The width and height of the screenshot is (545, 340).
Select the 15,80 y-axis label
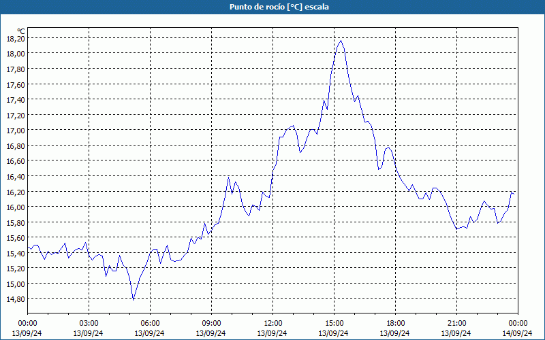point(16,223)
